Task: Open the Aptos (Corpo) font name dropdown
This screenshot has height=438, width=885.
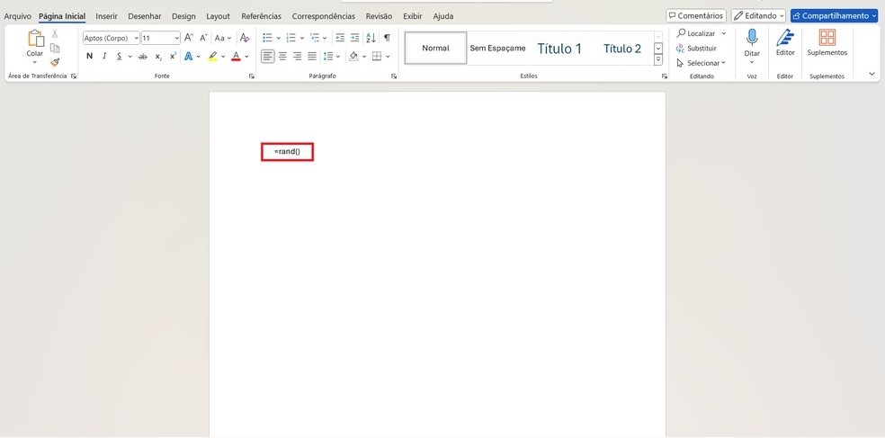Action: [137, 38]
